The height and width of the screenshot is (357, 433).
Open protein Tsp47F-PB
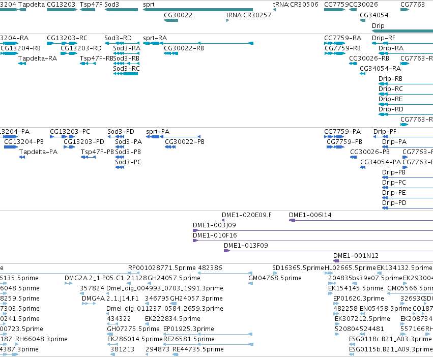[x=88, y=157]
